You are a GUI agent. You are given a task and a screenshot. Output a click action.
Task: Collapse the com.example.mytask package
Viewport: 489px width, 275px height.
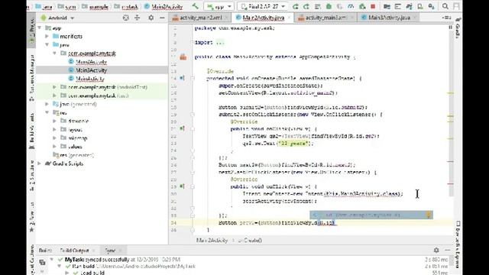(54, 53)
